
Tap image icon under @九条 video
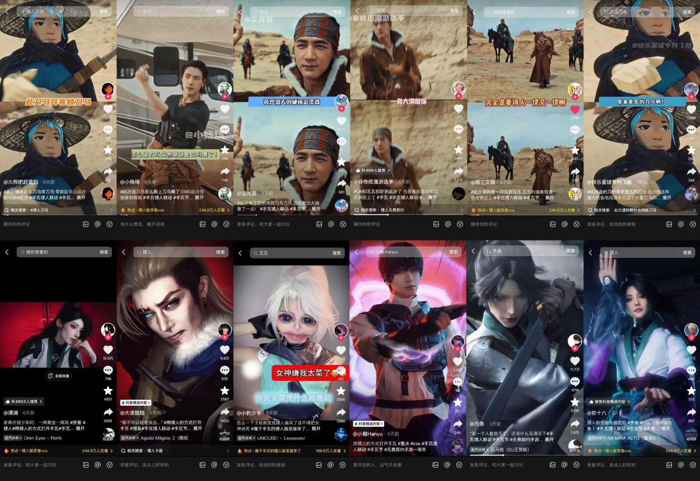click(553, 465)
